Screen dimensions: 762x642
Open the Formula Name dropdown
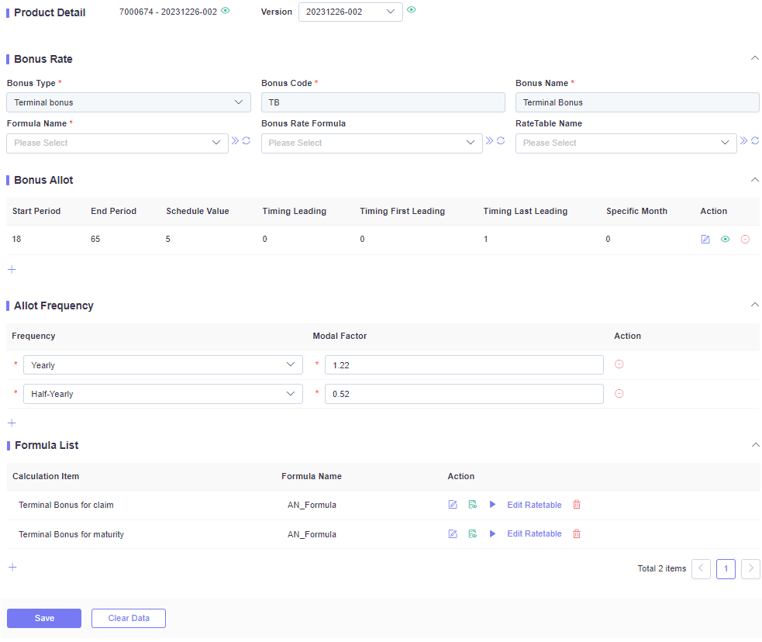click(x=117, y=143)
